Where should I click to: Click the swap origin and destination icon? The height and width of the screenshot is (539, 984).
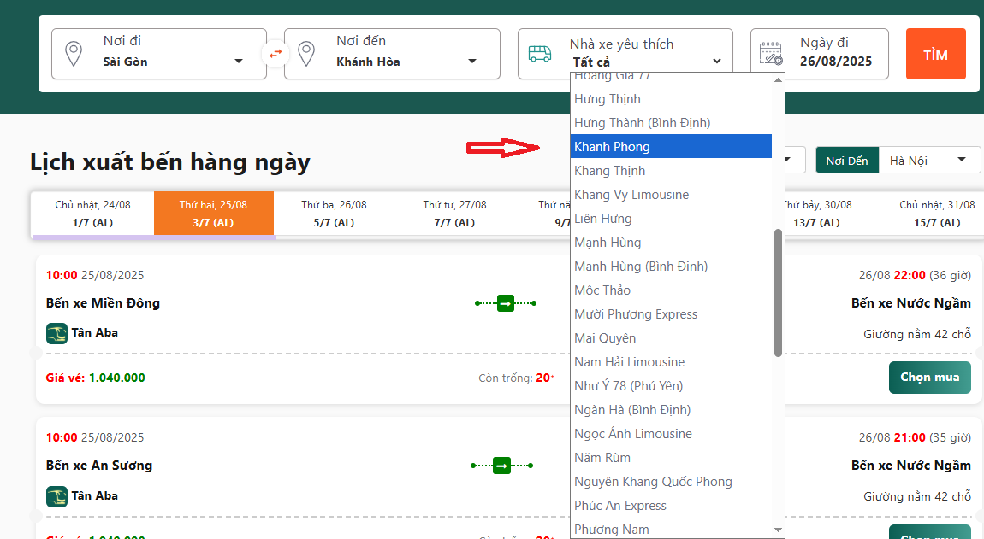276,54
